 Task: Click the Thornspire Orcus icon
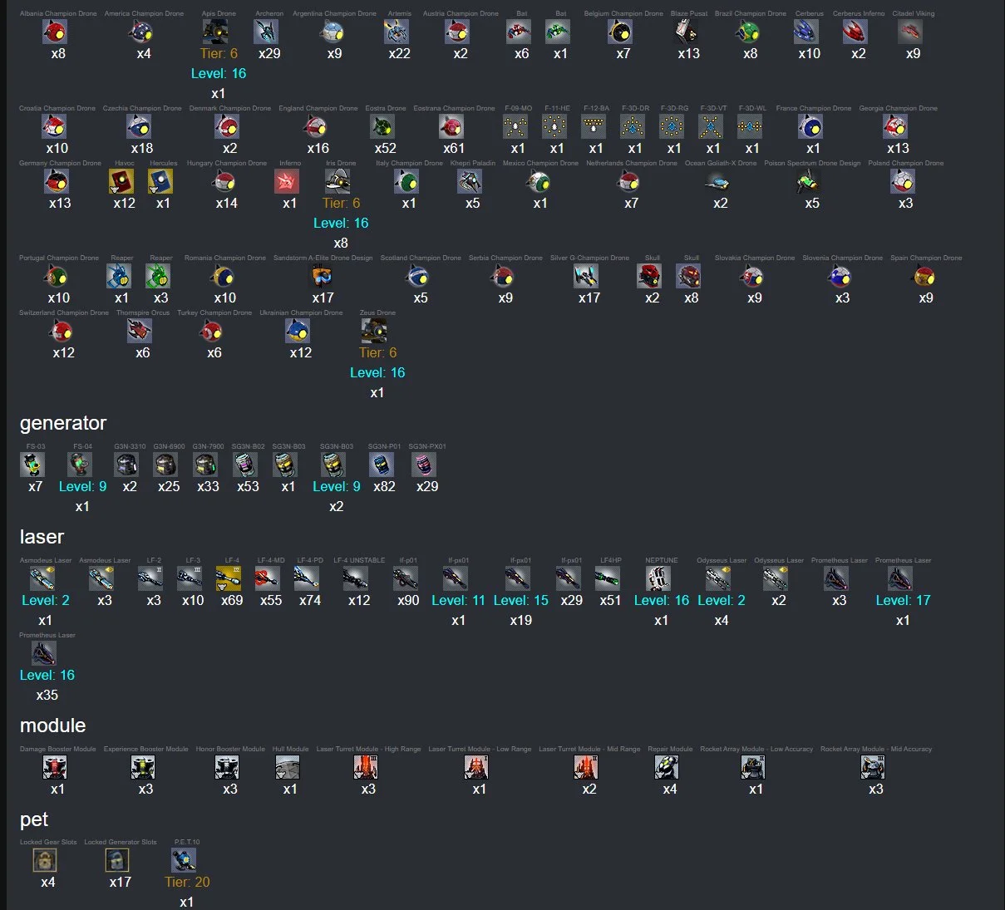[140, 331]
